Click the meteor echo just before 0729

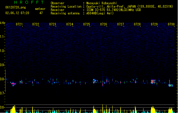pos(153,81)
